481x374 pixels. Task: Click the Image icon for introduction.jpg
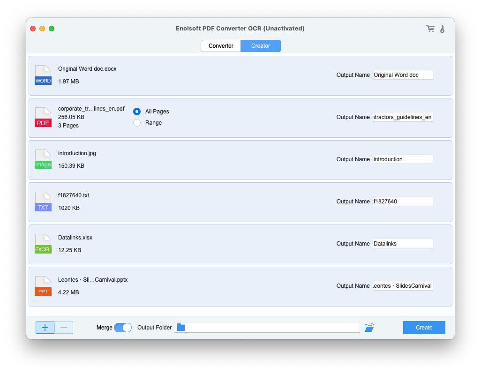coord(43,159)
